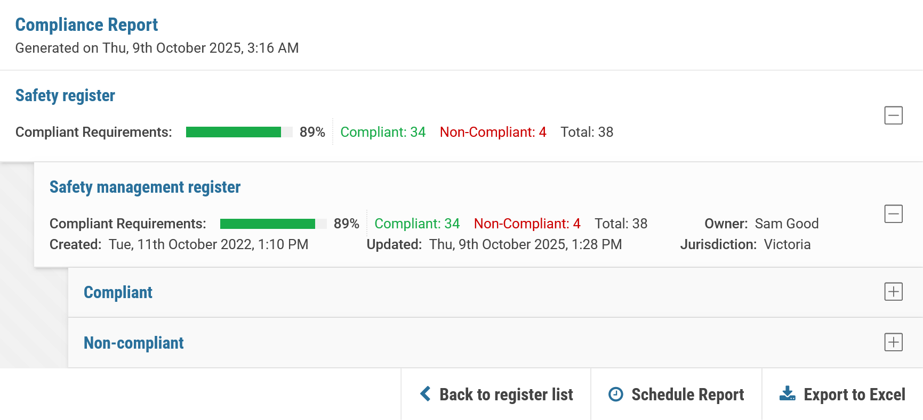Screen dimensions: 923x420
Task: Export the report to Excel
Action: 842,394
